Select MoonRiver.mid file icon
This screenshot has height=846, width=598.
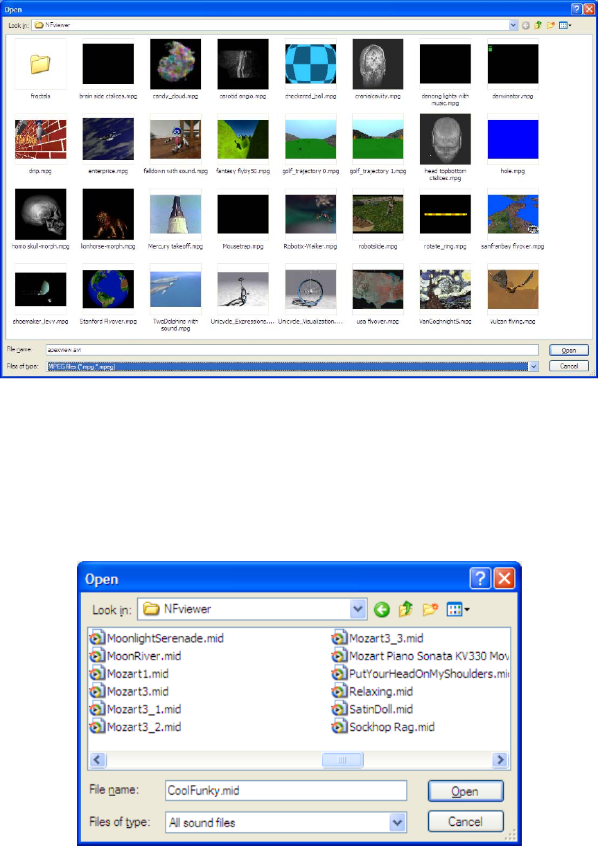click(96, 655)
